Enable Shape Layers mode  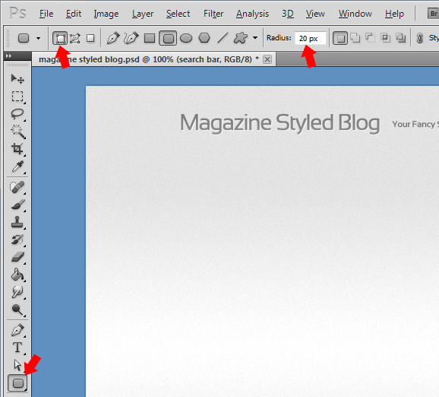(x=60, y=38)
